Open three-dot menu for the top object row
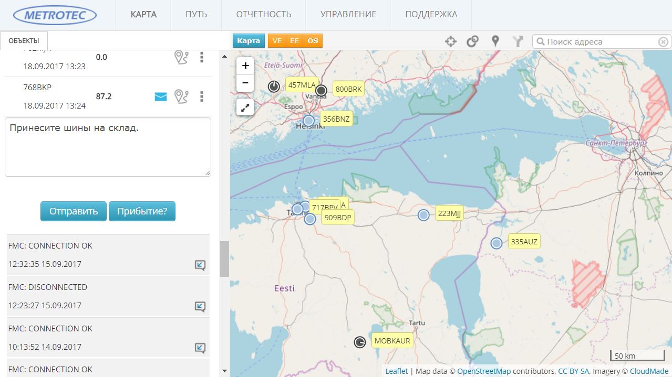672x377 pixels. pos(202,57)
